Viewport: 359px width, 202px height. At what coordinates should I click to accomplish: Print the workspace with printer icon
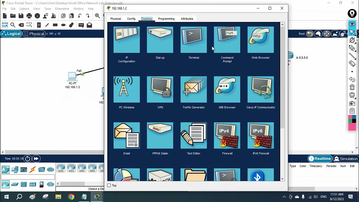coord(29,16)
